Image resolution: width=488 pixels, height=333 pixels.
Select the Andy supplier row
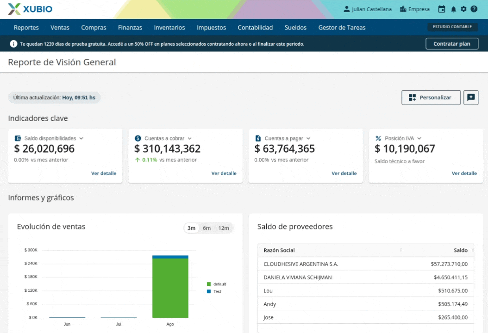(x=366, y=304)
